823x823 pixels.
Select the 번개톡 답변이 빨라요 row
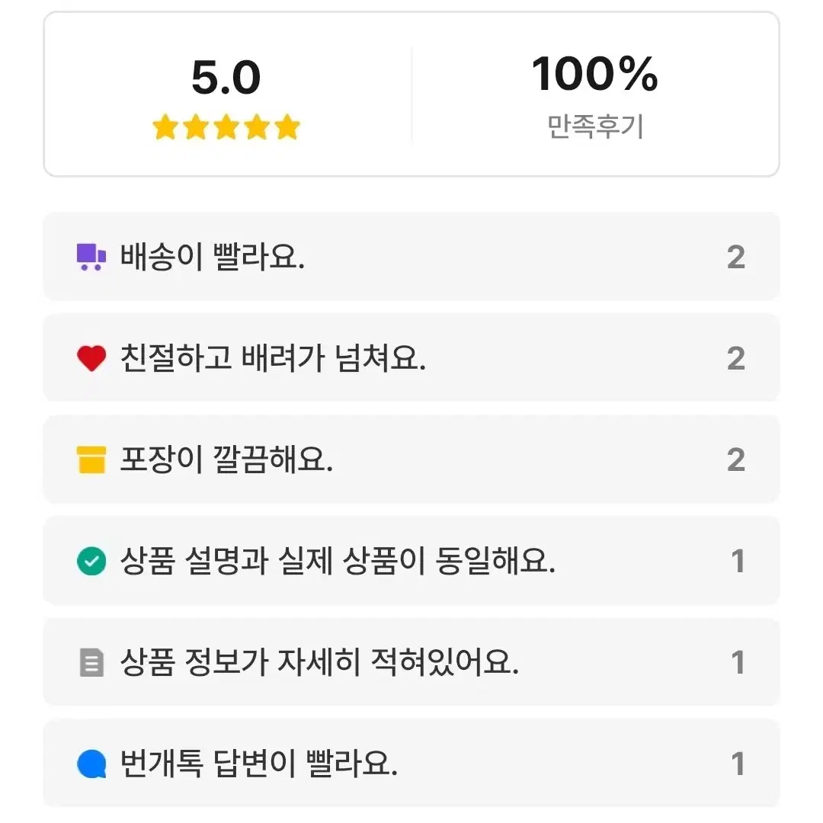coord(411,763)
